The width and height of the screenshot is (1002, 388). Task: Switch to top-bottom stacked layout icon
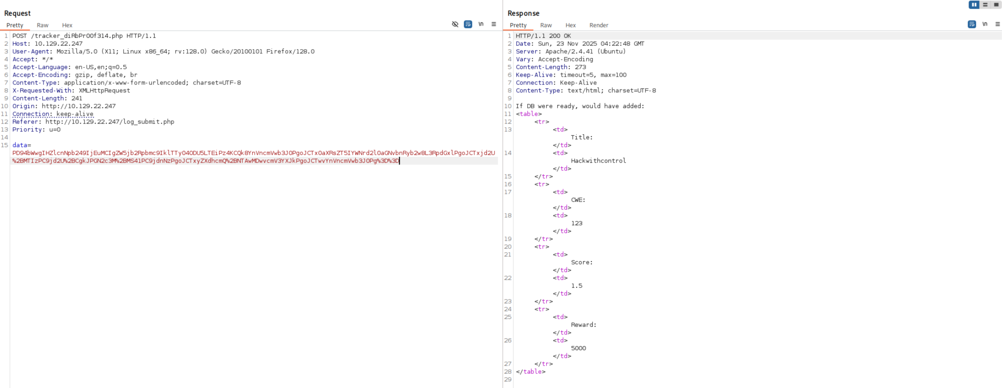985,5
